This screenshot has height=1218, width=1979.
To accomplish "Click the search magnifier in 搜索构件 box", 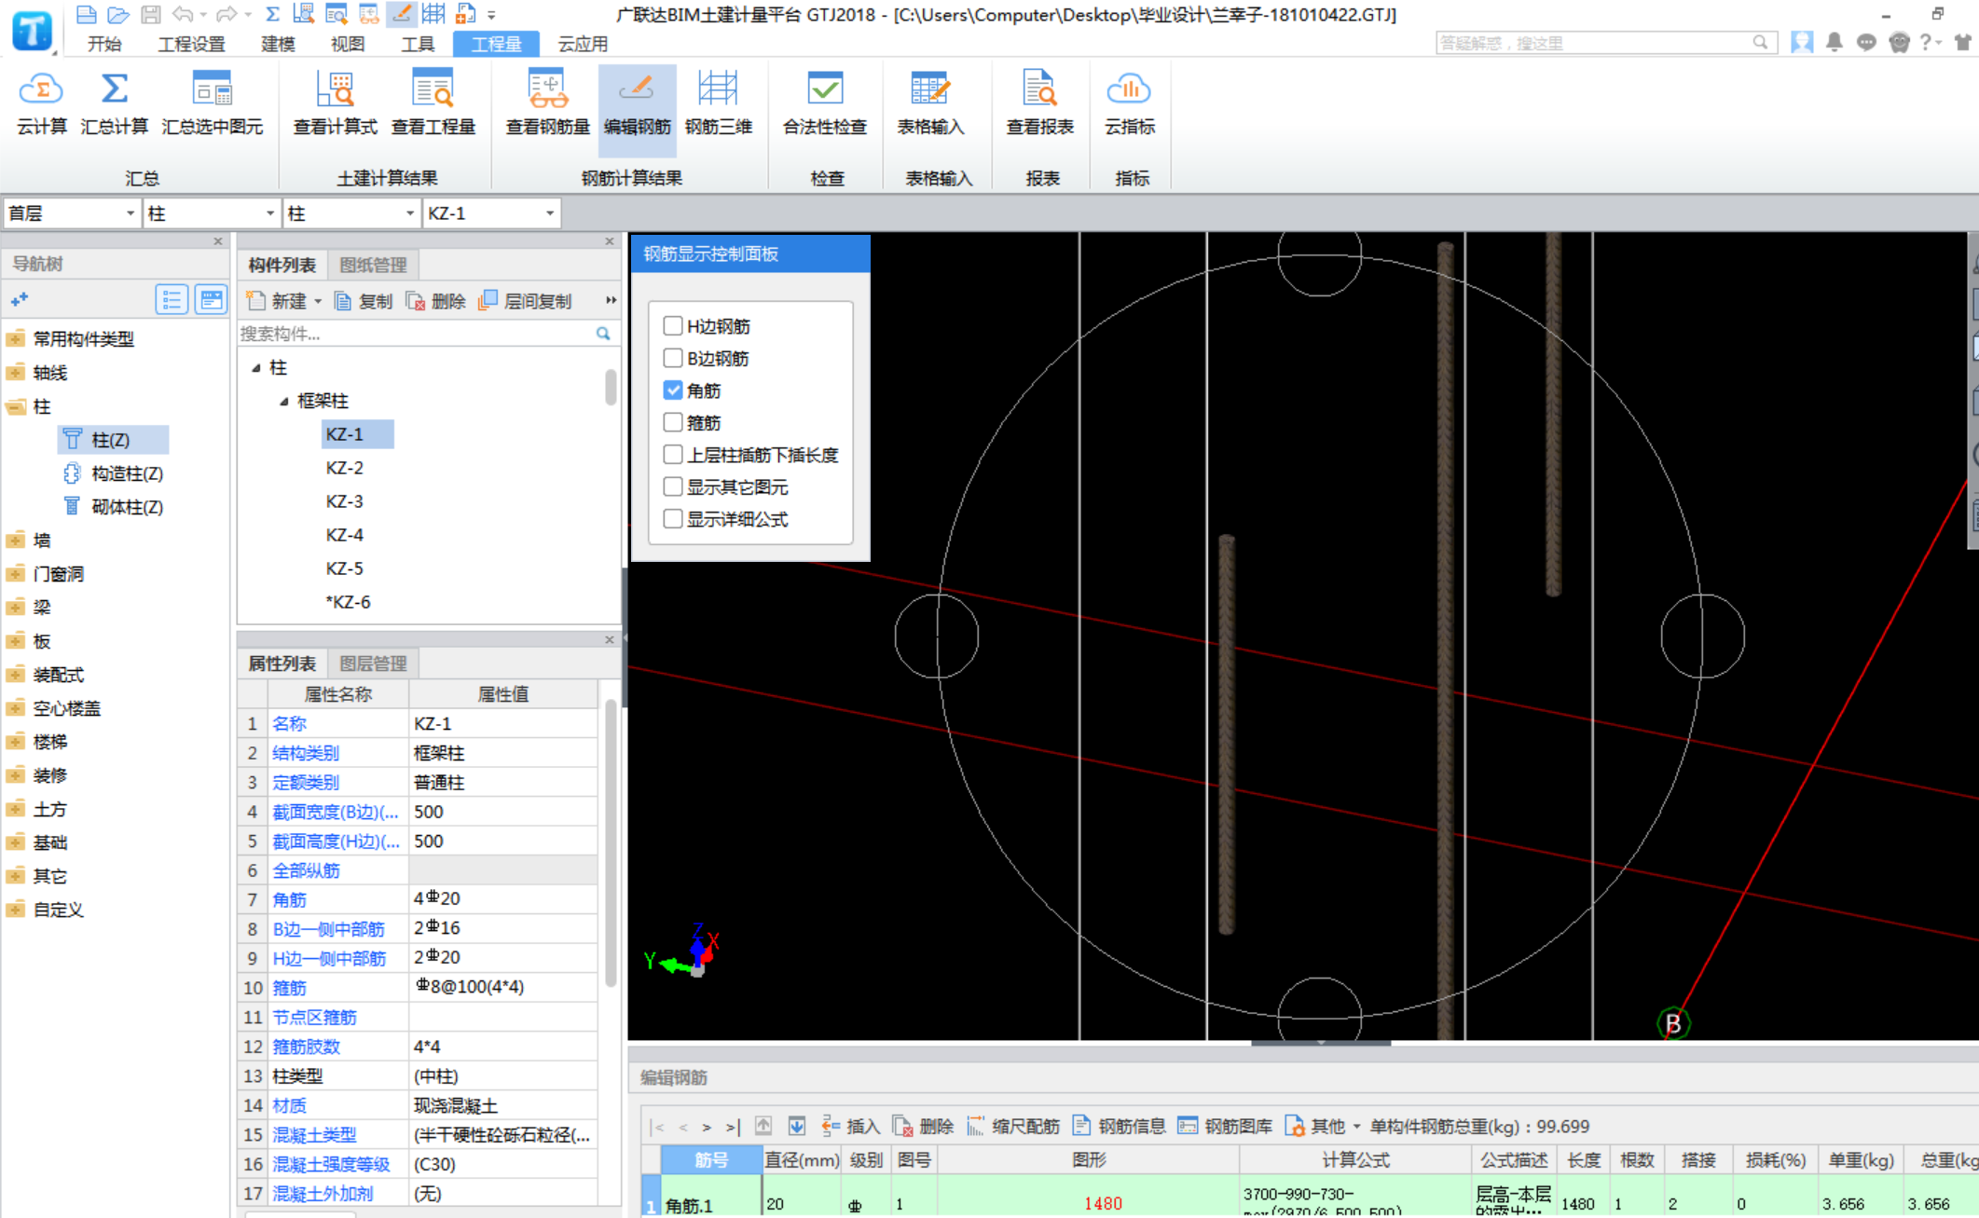I will tap(603, 334).
